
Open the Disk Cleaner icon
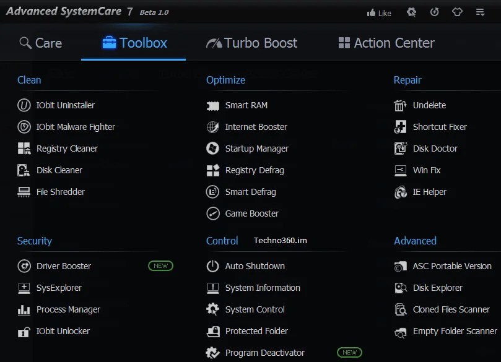(24, 170)
